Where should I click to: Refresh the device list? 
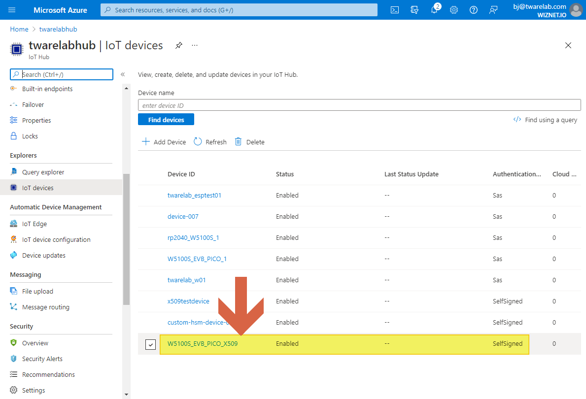(210, 142)
